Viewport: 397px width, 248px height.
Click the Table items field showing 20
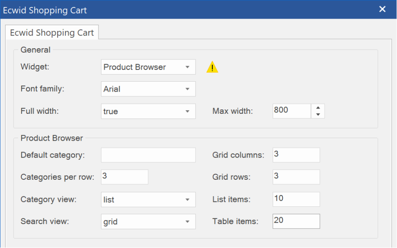pyautogui.click(x=296, y=222)
